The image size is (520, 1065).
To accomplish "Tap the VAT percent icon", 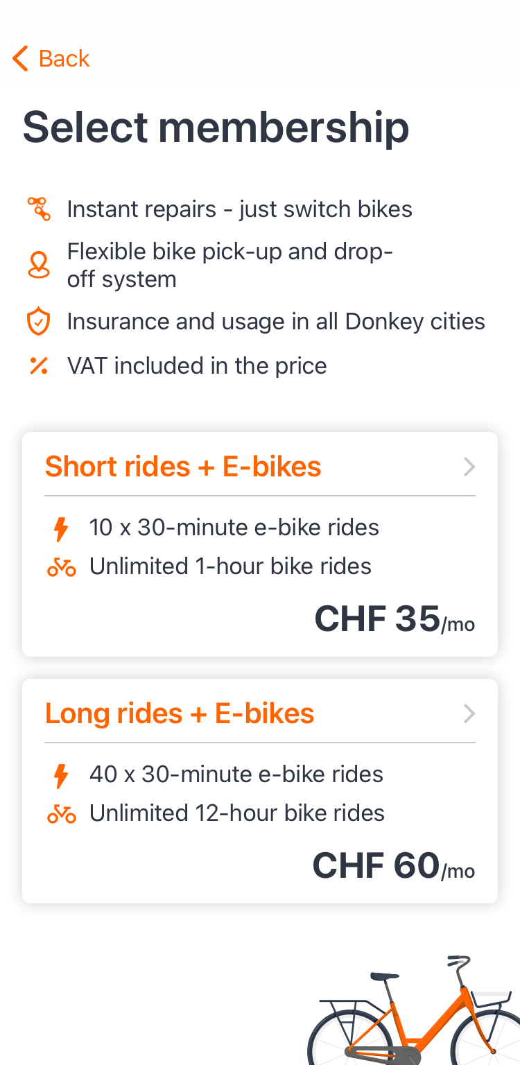I will click(x=39, y=365).
